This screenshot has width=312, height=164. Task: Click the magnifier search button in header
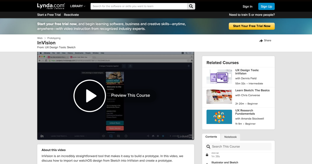191,6
